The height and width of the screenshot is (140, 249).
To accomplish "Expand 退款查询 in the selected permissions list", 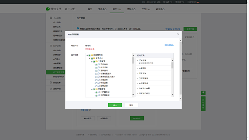I will [137, 73].
